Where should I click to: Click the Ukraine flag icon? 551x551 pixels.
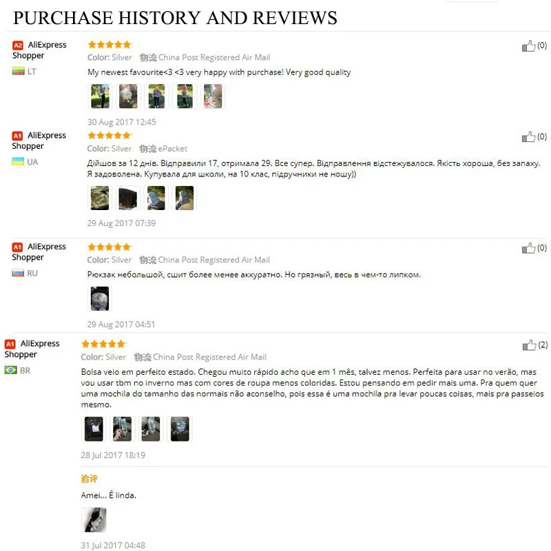click(18, 162)
